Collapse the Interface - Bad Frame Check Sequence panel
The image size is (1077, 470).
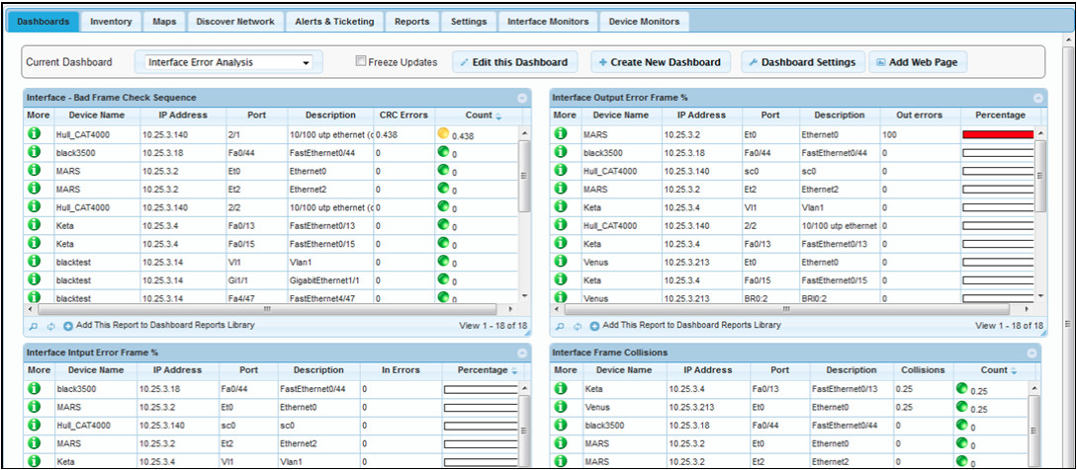522,98
